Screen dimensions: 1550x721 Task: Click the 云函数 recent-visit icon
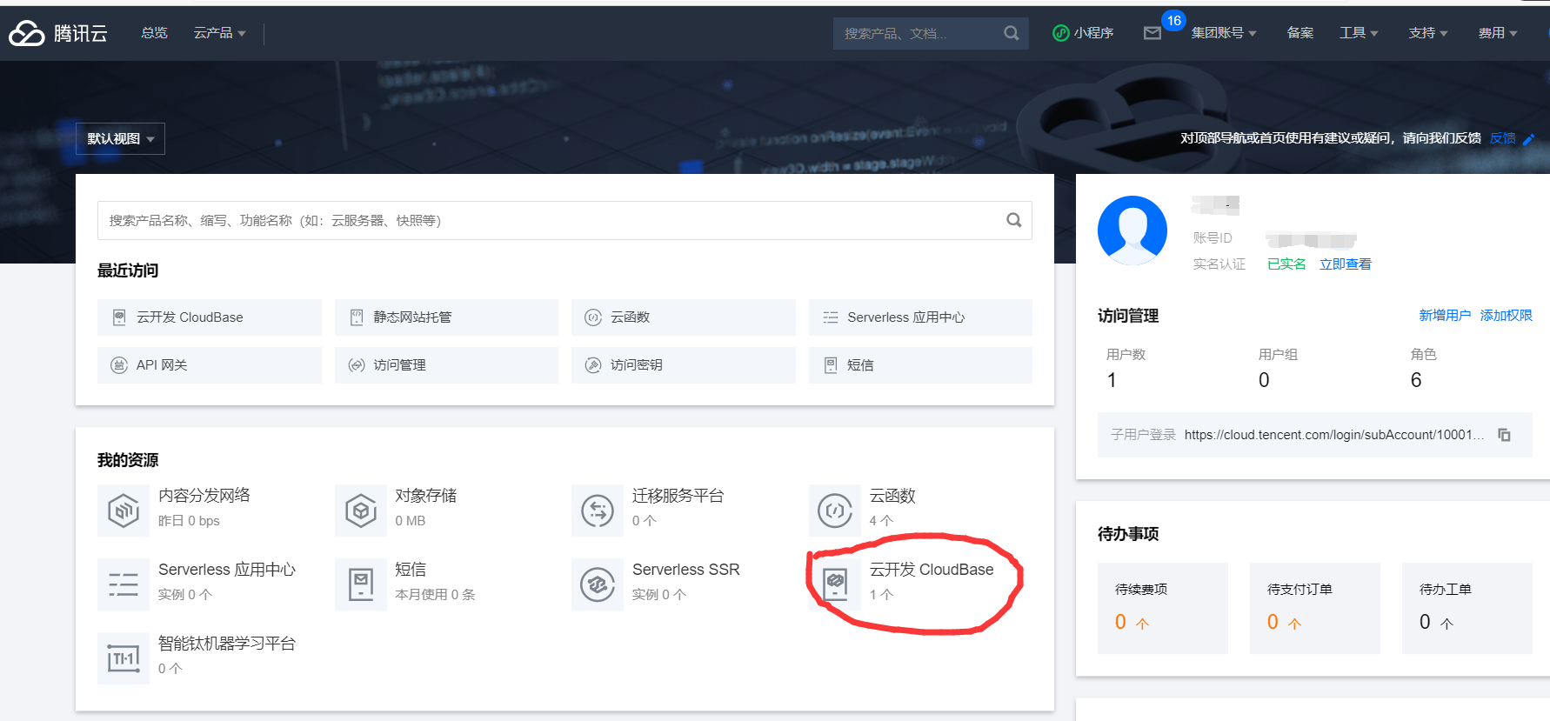[593, 317]
